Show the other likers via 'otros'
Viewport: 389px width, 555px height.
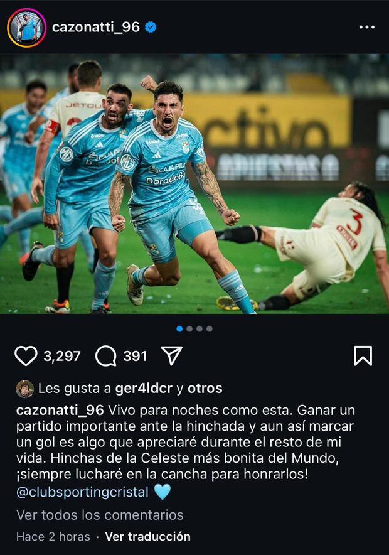[205, 388]
